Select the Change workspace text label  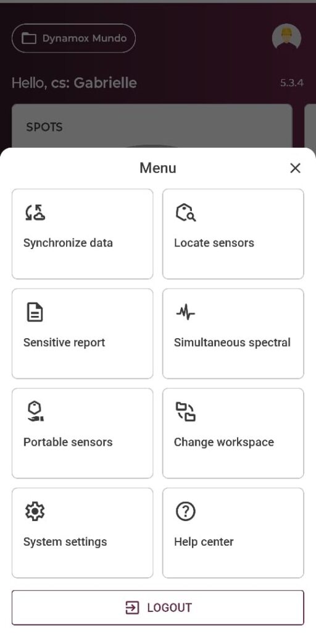(x=224, y=442)
